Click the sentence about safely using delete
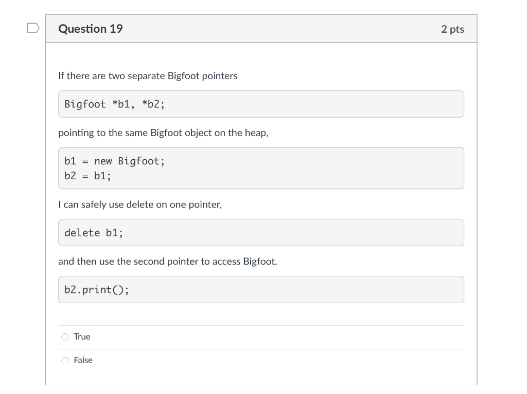The width and height of the screenshot is (527, 394). (x=139, y=204)
